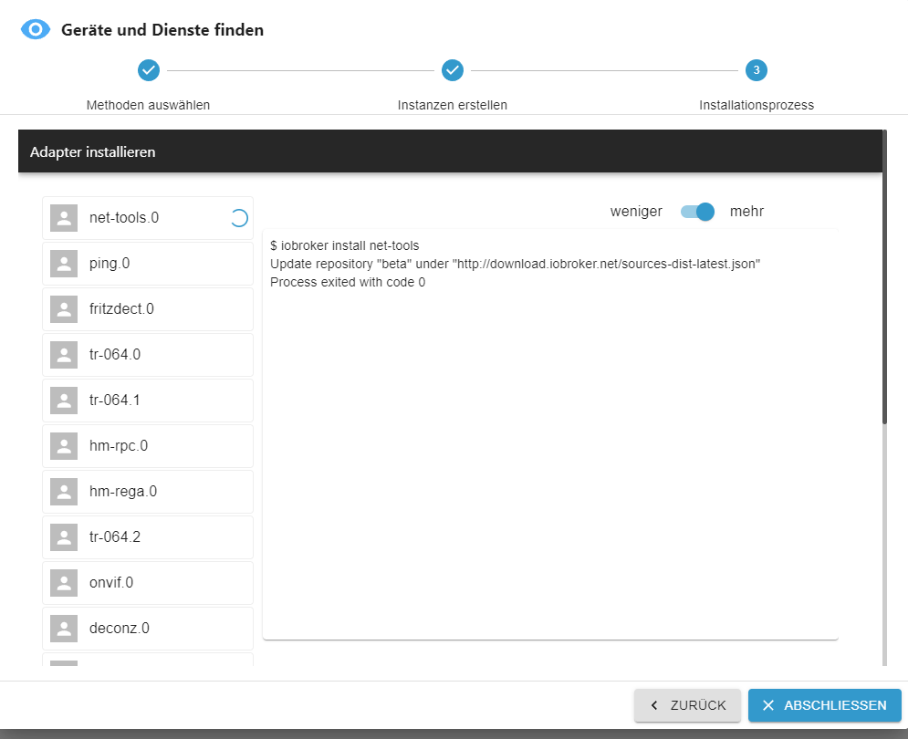The height and width of the screenshot is (739, 908).
Task: Click the vertical scrollbar on the right
Action: pos(883,274)
